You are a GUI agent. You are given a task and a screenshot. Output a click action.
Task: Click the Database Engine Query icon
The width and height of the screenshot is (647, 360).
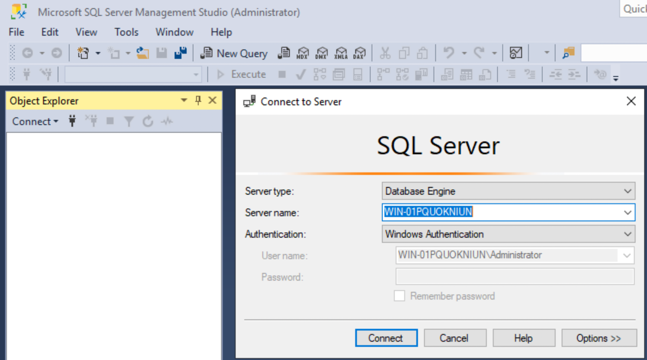284,53
